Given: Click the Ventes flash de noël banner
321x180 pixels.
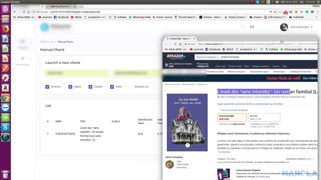Looking at the screenshot, I should pos(283,78).
